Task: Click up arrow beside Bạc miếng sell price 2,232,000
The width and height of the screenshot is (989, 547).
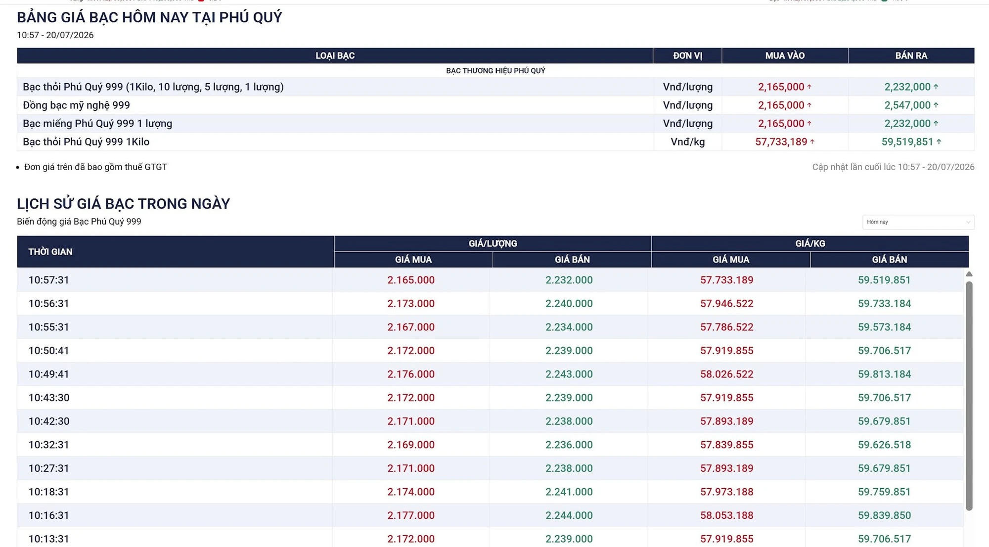Action: pyautogui.click(x=936, y=123)
